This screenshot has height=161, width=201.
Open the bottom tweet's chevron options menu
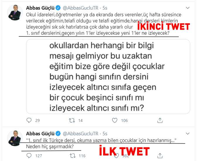188,134
